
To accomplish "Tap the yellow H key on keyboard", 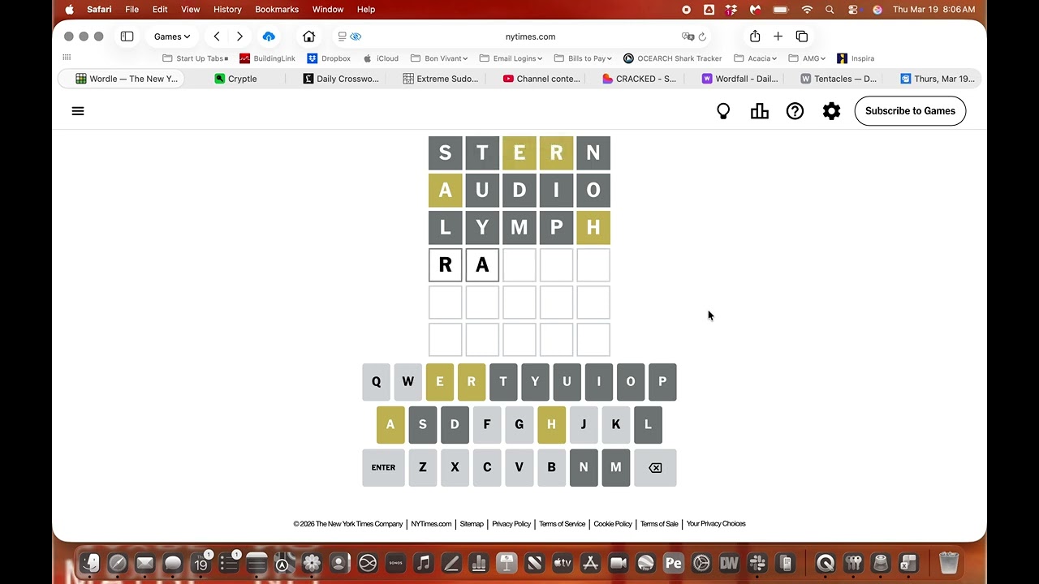I will coord(551,424).
